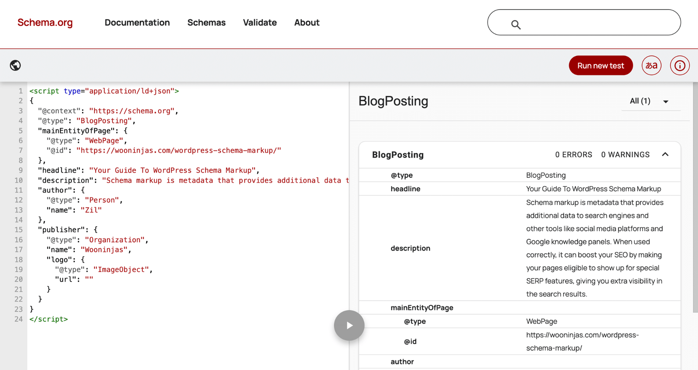Click the closing </script> tag line

coord(48,319)
